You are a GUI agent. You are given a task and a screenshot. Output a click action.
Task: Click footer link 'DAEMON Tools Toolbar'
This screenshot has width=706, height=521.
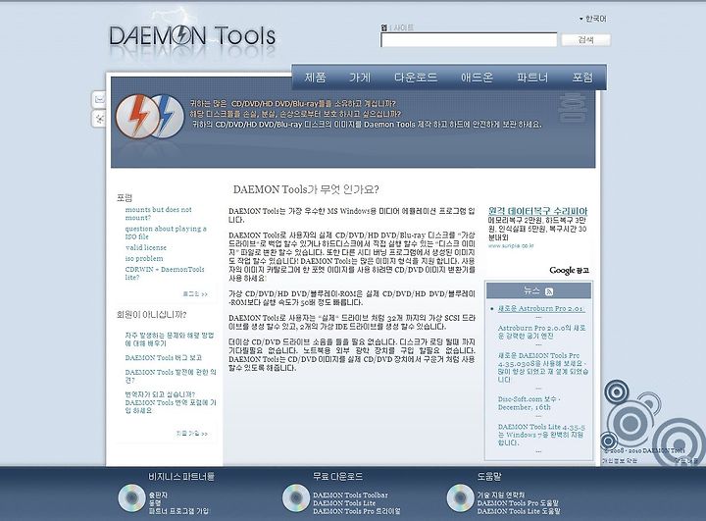[350, 495]
